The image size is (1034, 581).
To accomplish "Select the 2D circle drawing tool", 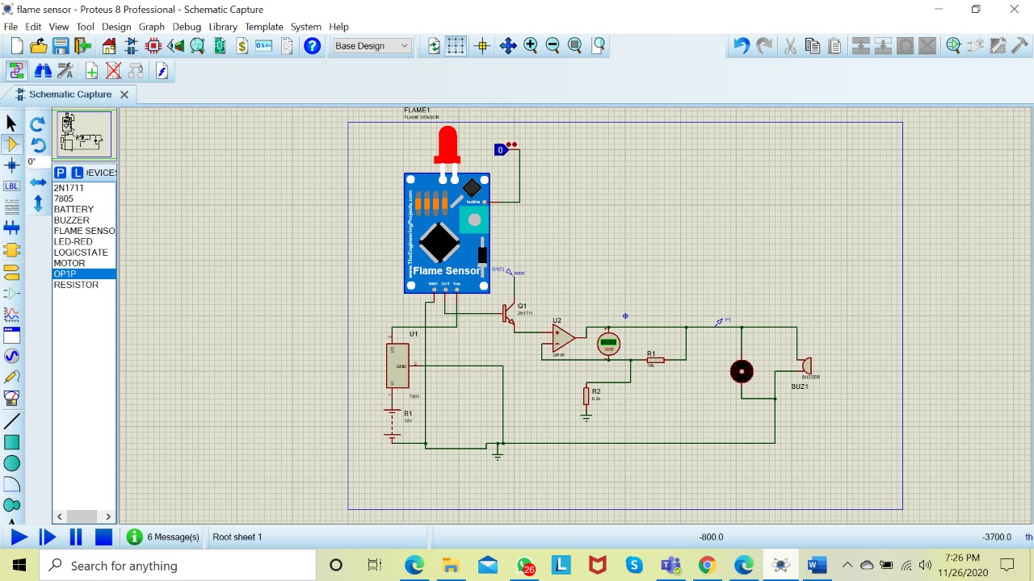I will click(x=11, y=463).
